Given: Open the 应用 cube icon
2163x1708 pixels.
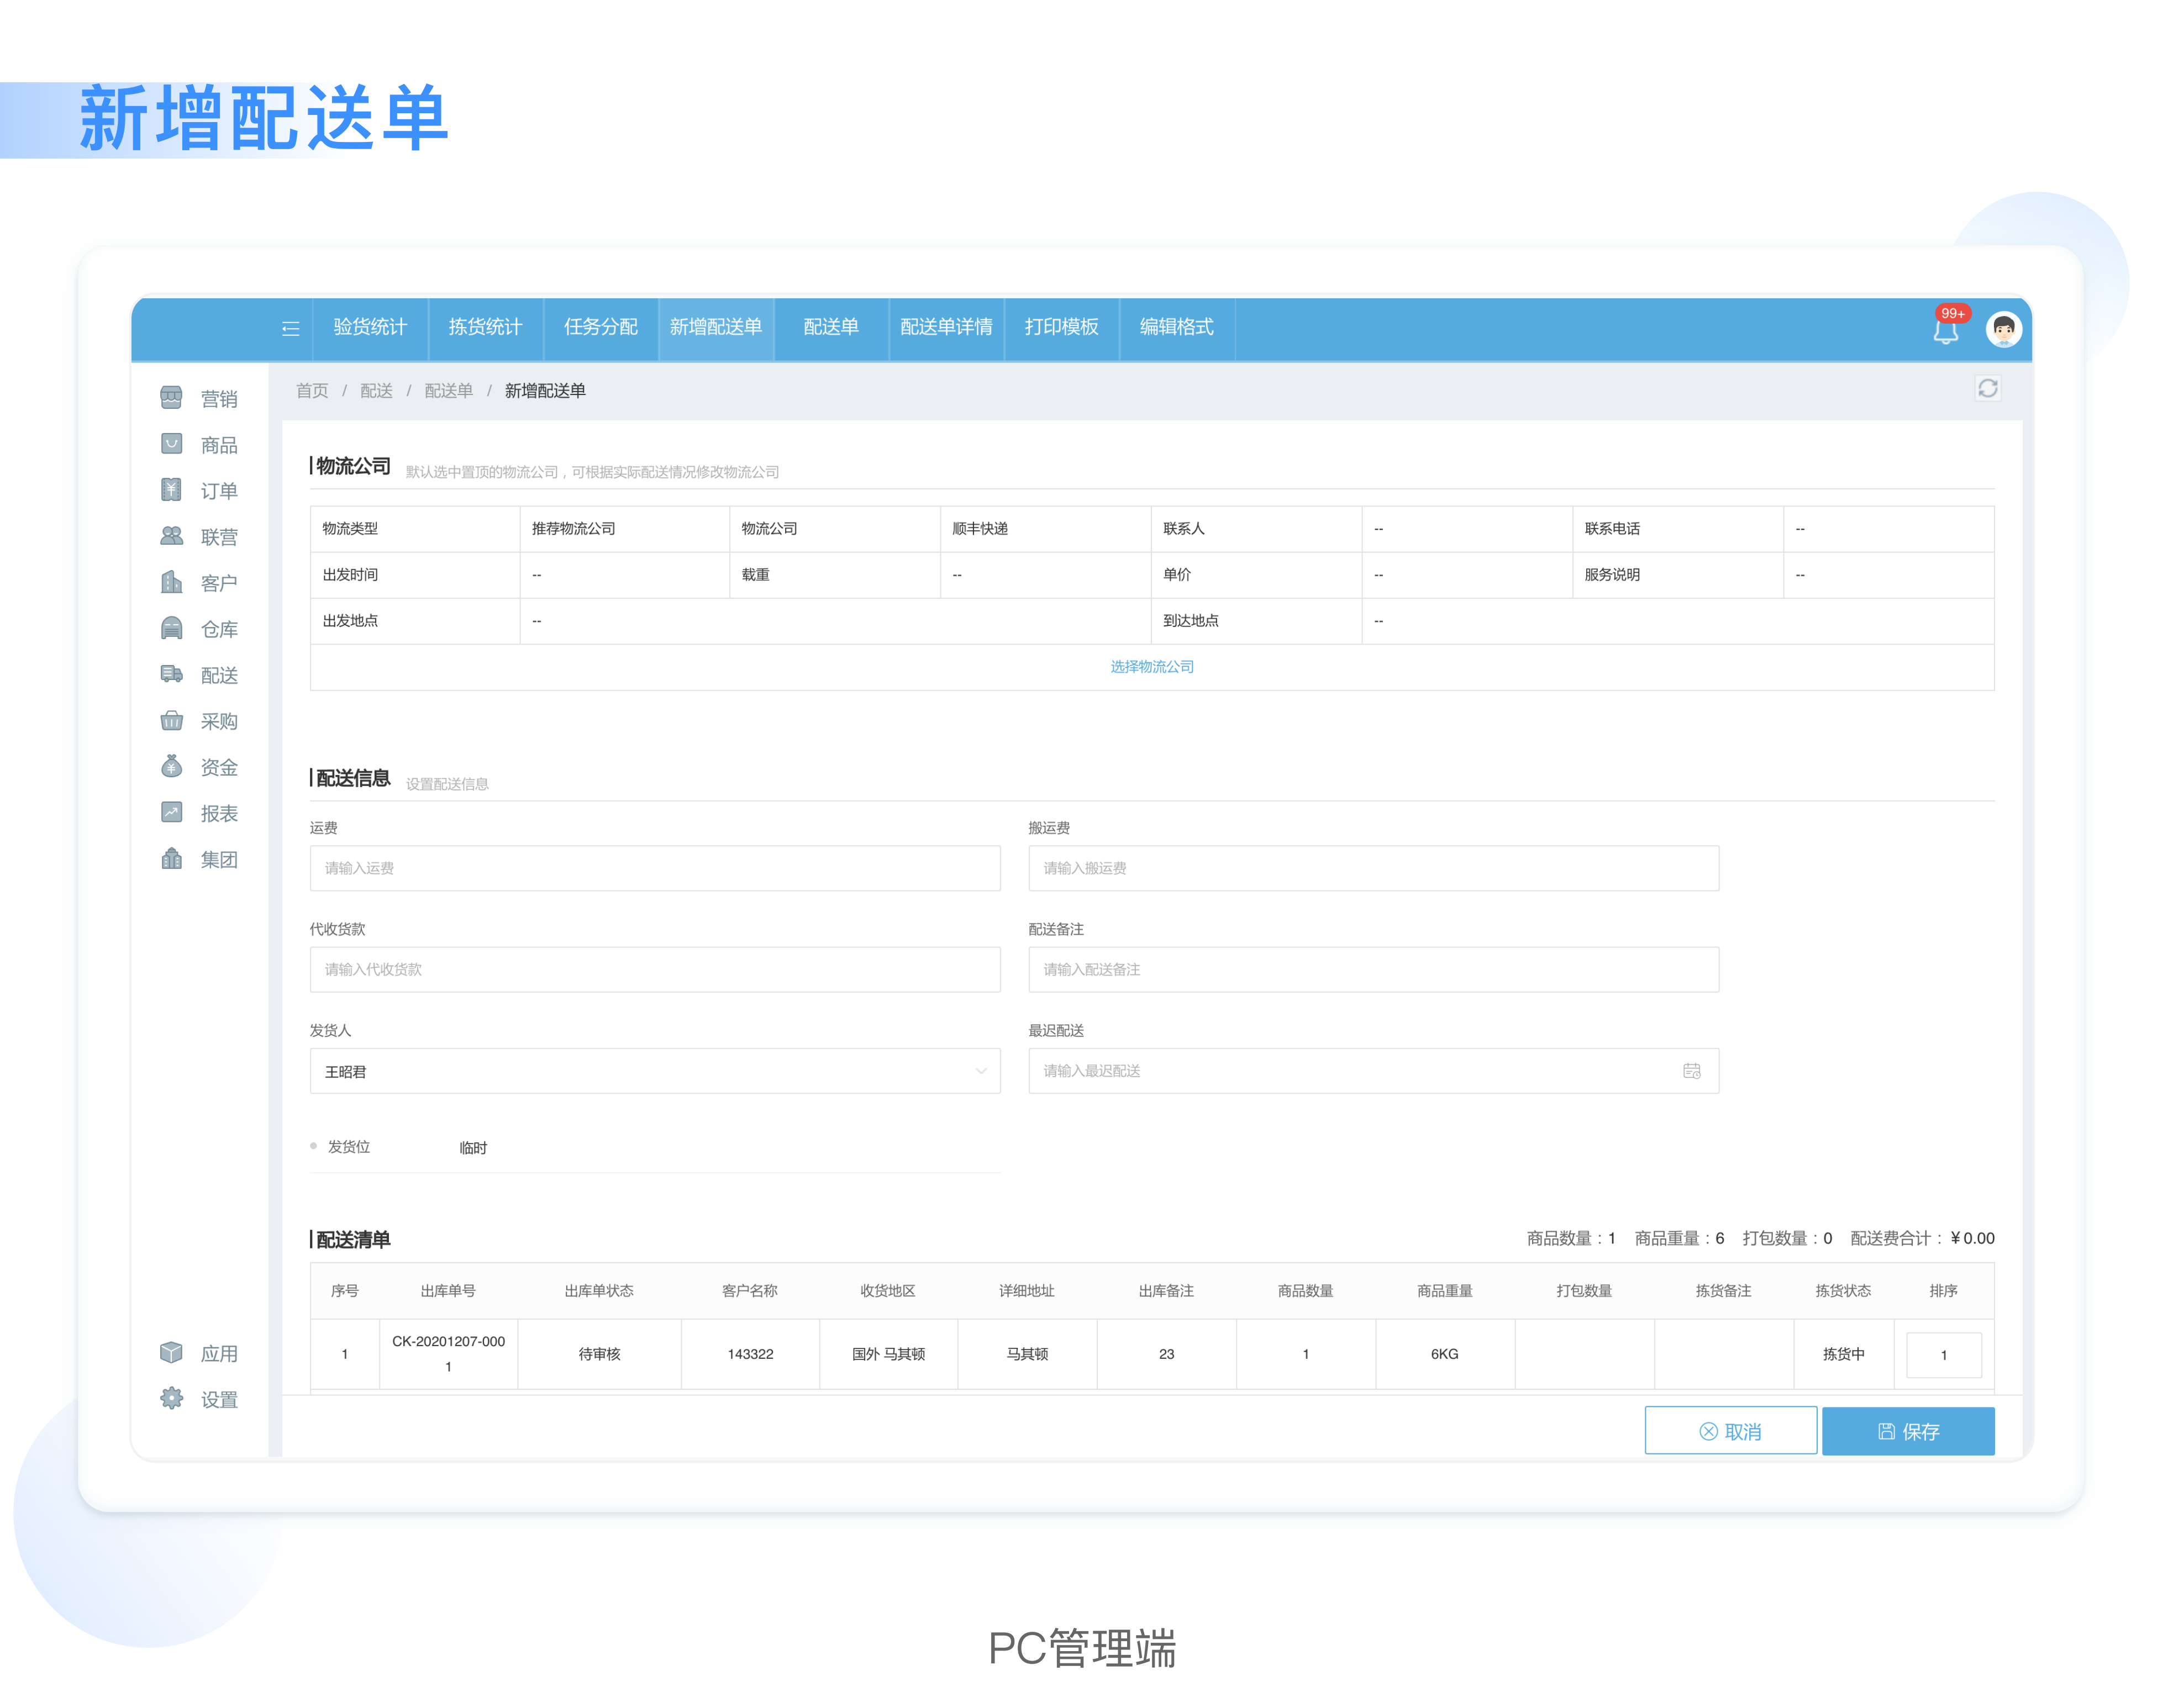Looking at the screenshot, I should 172,1352.
